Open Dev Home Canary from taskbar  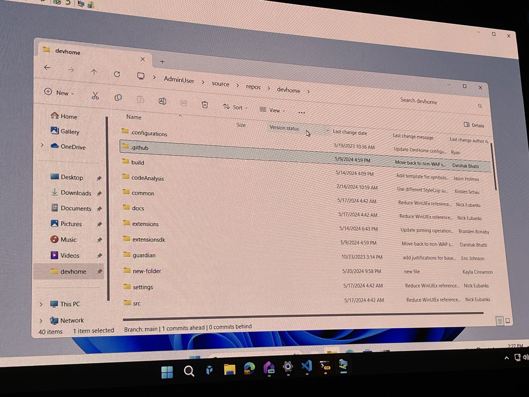pos(269,367)
